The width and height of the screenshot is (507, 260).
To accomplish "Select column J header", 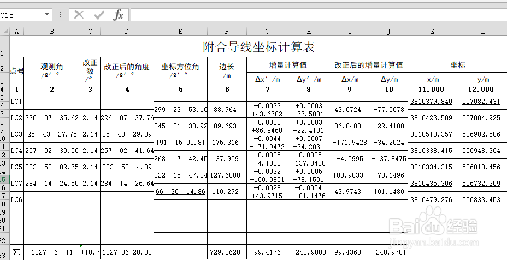I will (389, 31).
